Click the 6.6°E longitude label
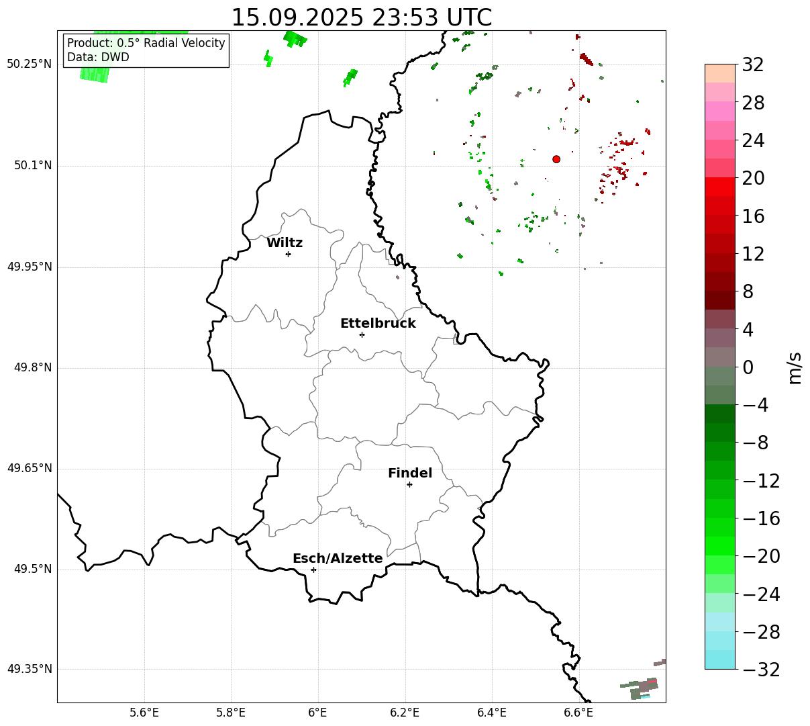This screenshot has width=810, height=726. click(x=578, y=713)
